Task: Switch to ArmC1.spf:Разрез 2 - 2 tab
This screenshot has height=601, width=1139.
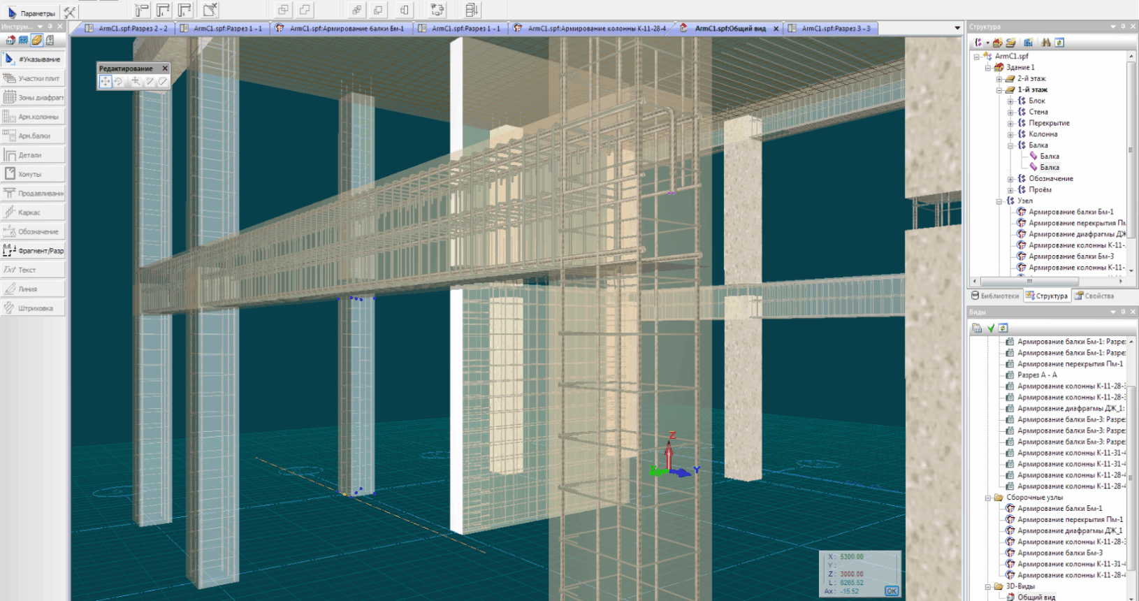Action: coord(127,29)
